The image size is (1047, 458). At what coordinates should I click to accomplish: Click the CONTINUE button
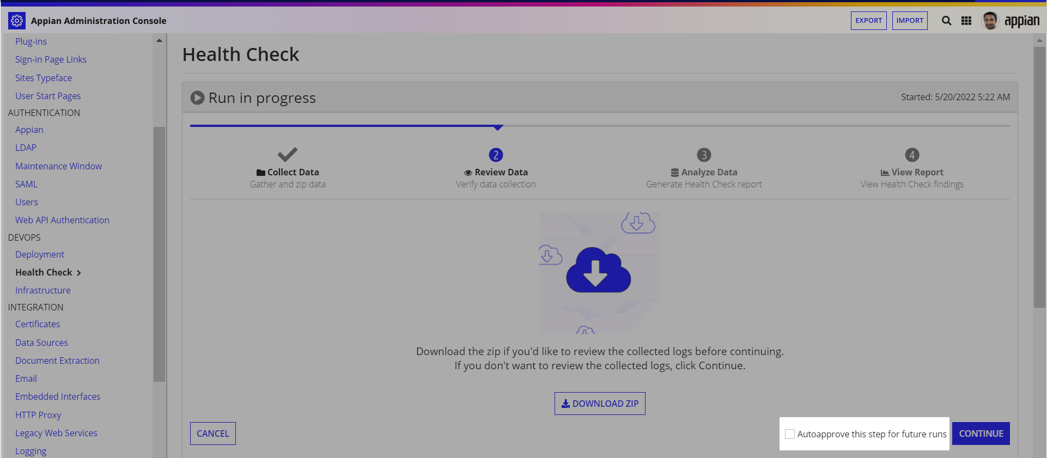(x=981, y=433)
